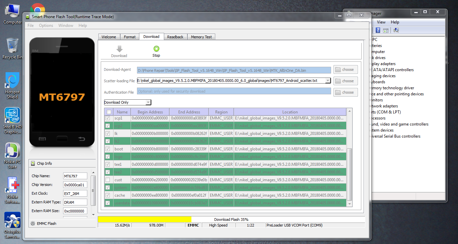Switch to the Memory Test tab

click(201, 37)
